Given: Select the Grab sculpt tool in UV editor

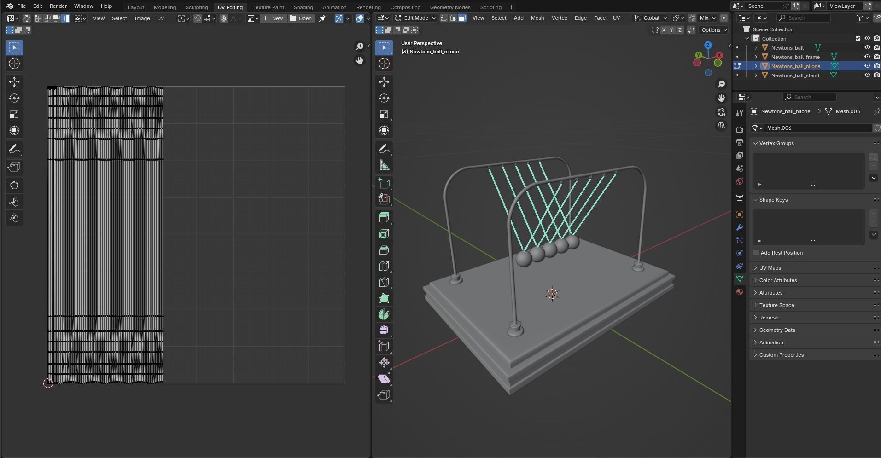Looking at the screenshot, I should pos(14,186).
